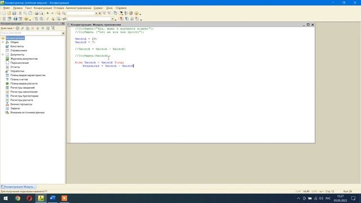The height and width of the screenshot is (203, 361).
Task: Open the second toolbar combo box dropdown arrow
Action: click(x=112, y=19)
